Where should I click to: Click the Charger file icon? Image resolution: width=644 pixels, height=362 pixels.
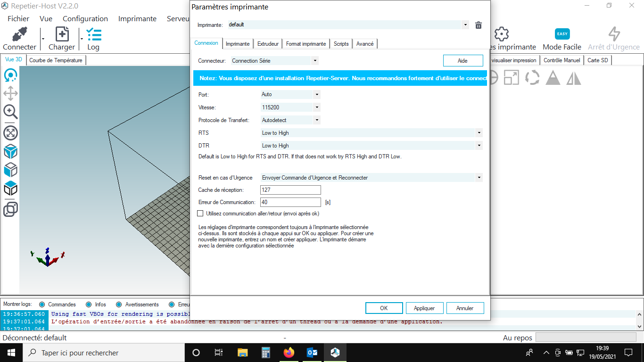[x=62, y=34]
